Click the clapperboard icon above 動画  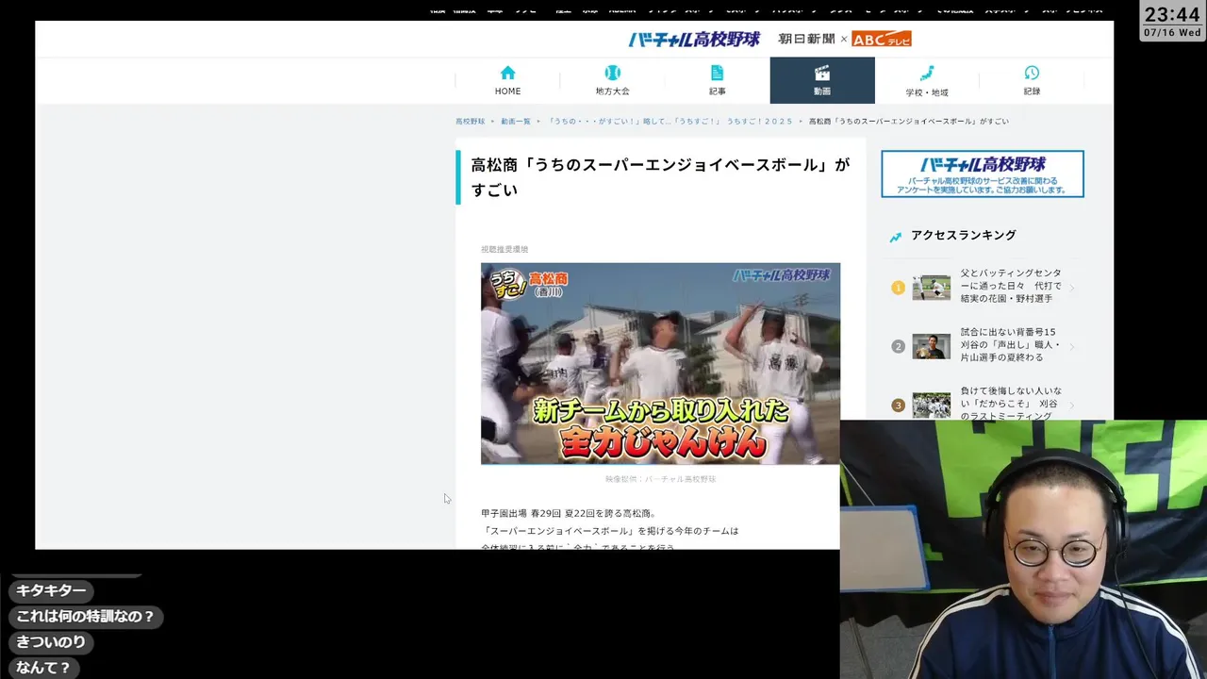[822, 73]
